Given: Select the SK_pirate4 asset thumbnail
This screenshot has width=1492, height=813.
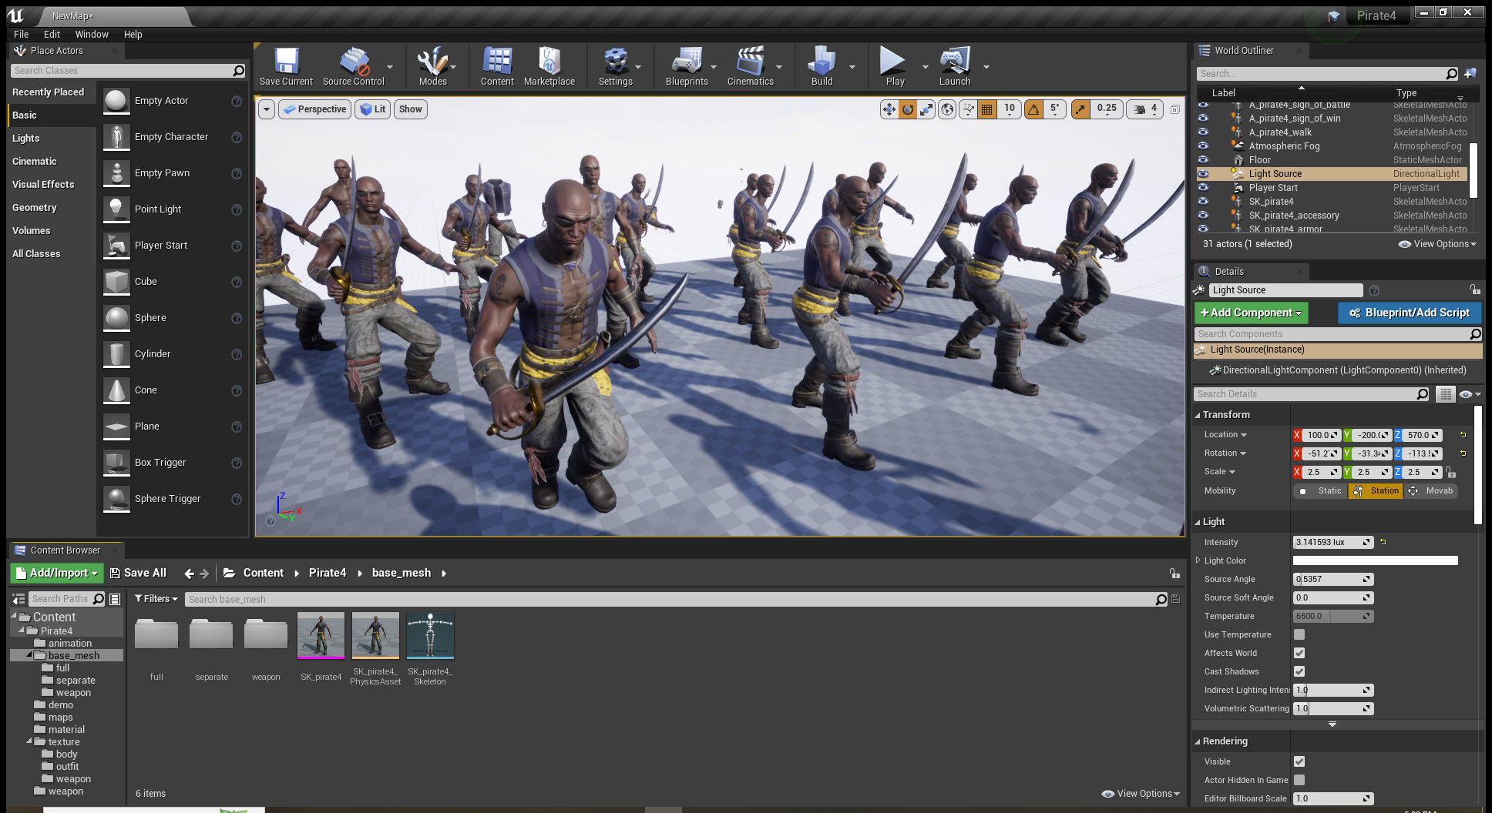Looking at the screenshot, I should [x=321, y=636].
